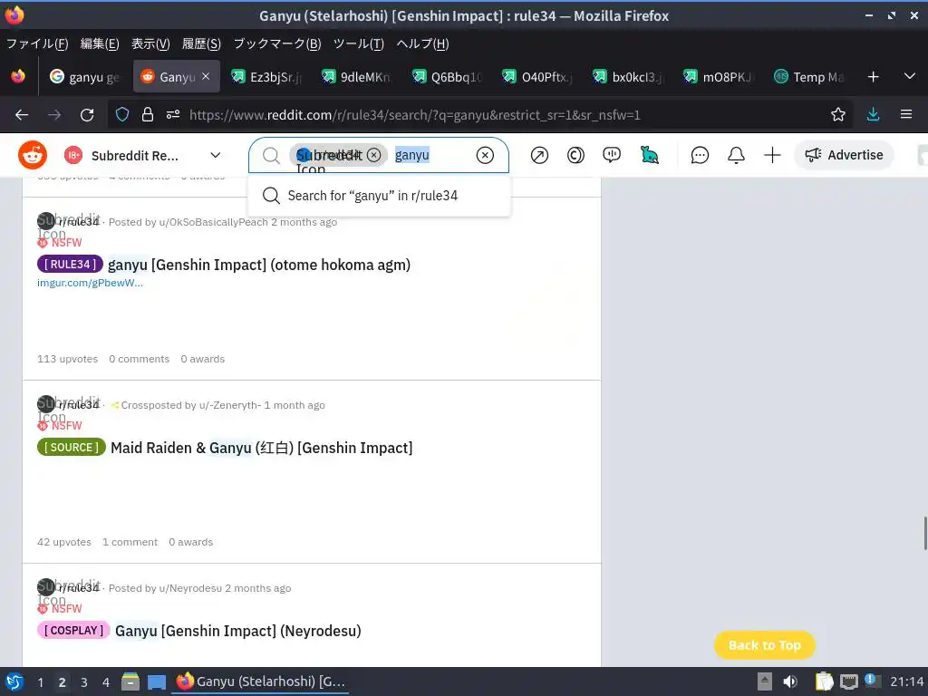
Task: Close the active Ganyu tab
Action: (x=206, y=76)
